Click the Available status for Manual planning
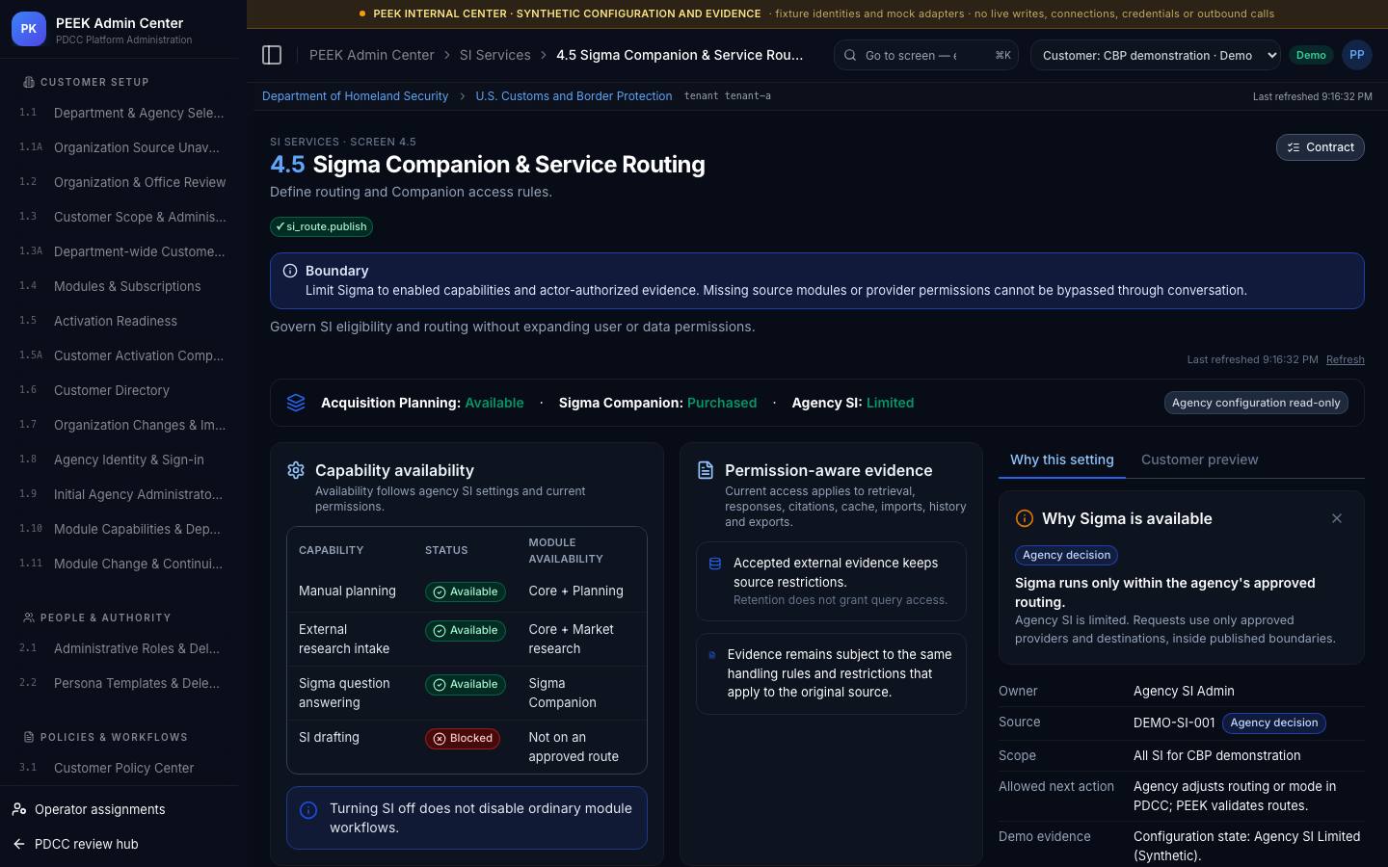Image resolution: width=1388 pixels, height=867 pixels. (466, 592)
